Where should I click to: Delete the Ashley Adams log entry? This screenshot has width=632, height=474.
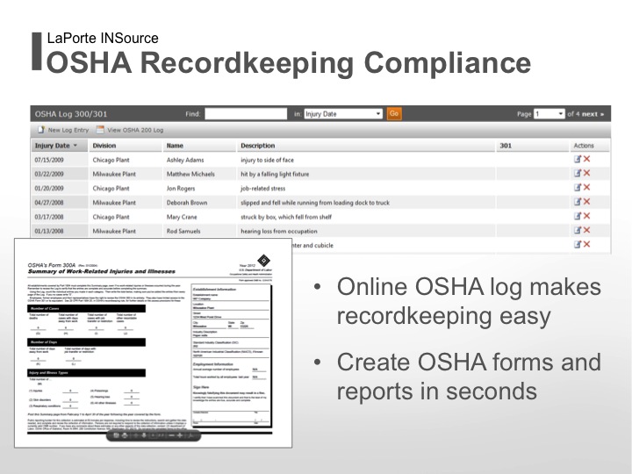pos(587,159)
